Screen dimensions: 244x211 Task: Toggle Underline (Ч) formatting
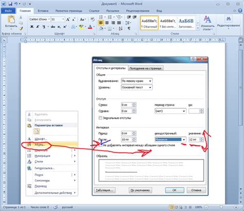coord(44,27)
